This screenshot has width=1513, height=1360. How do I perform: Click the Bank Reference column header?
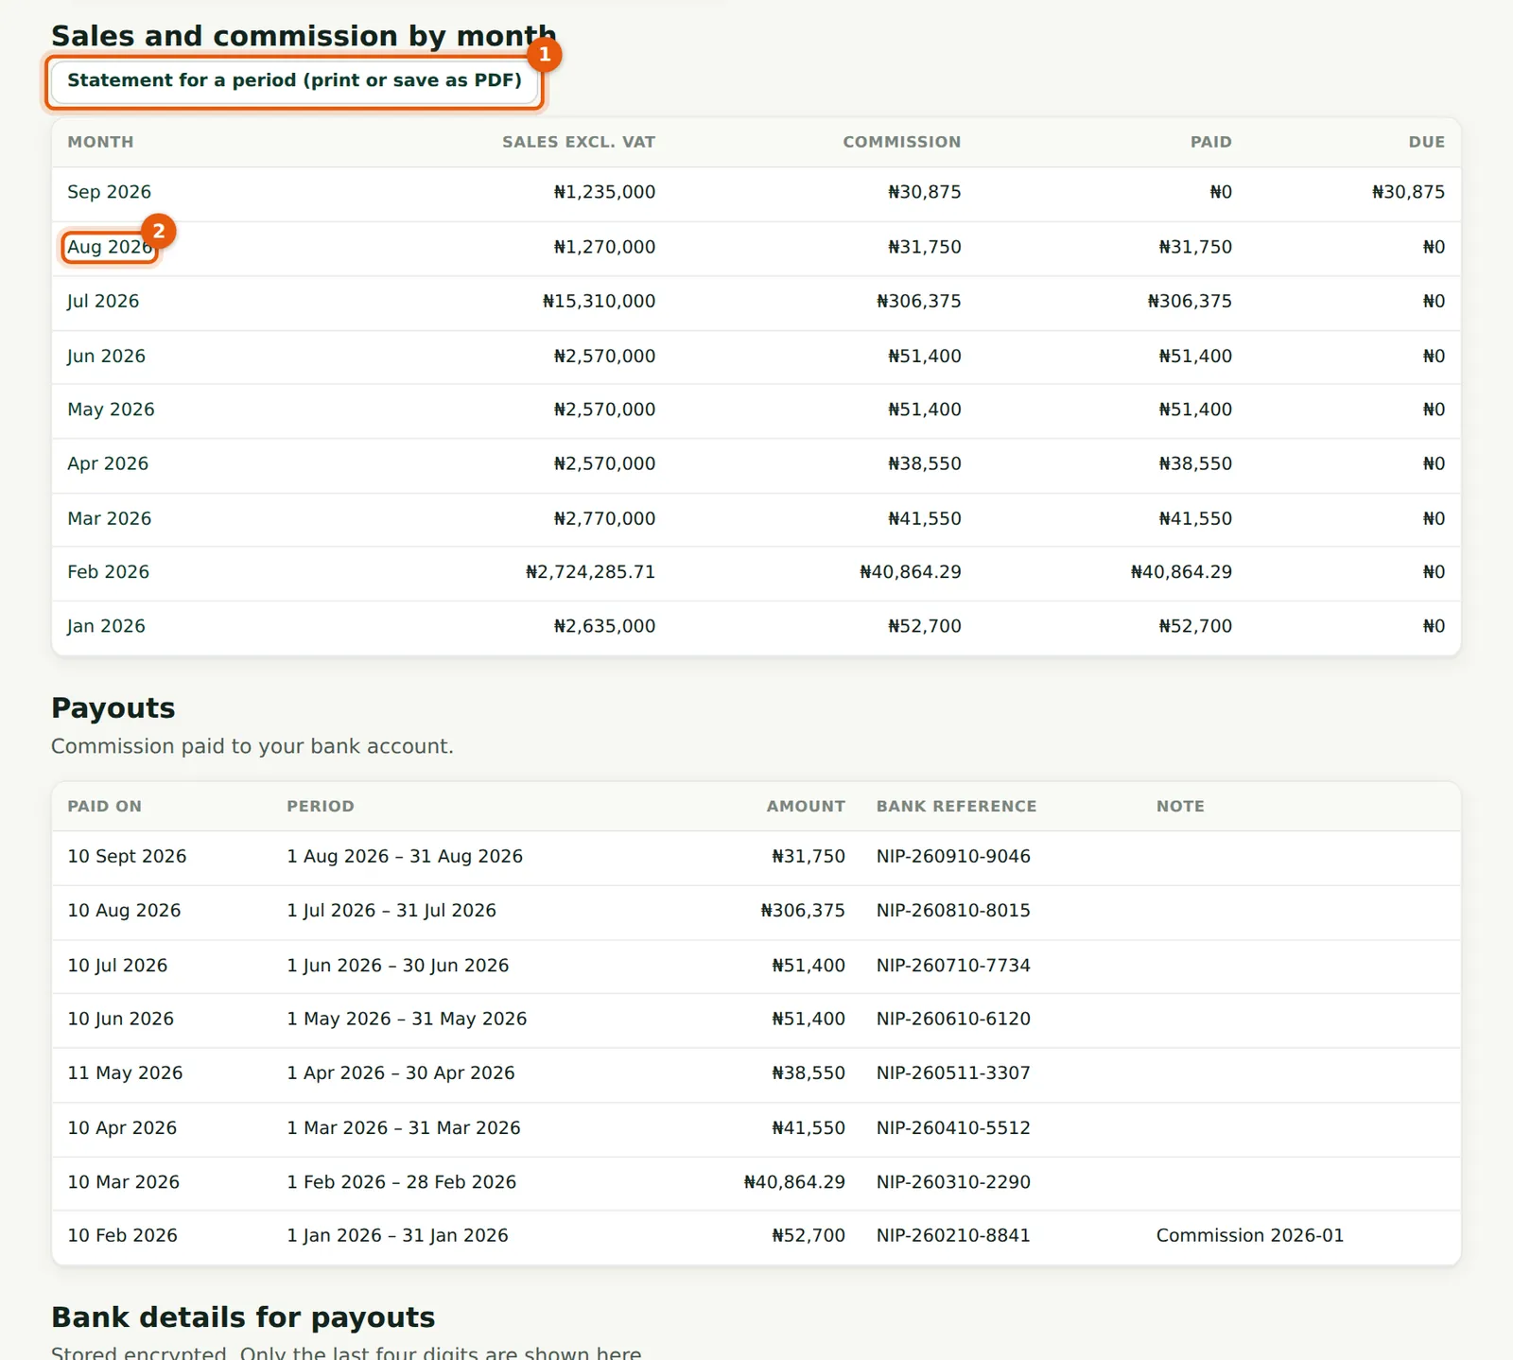tap(956, 807)
